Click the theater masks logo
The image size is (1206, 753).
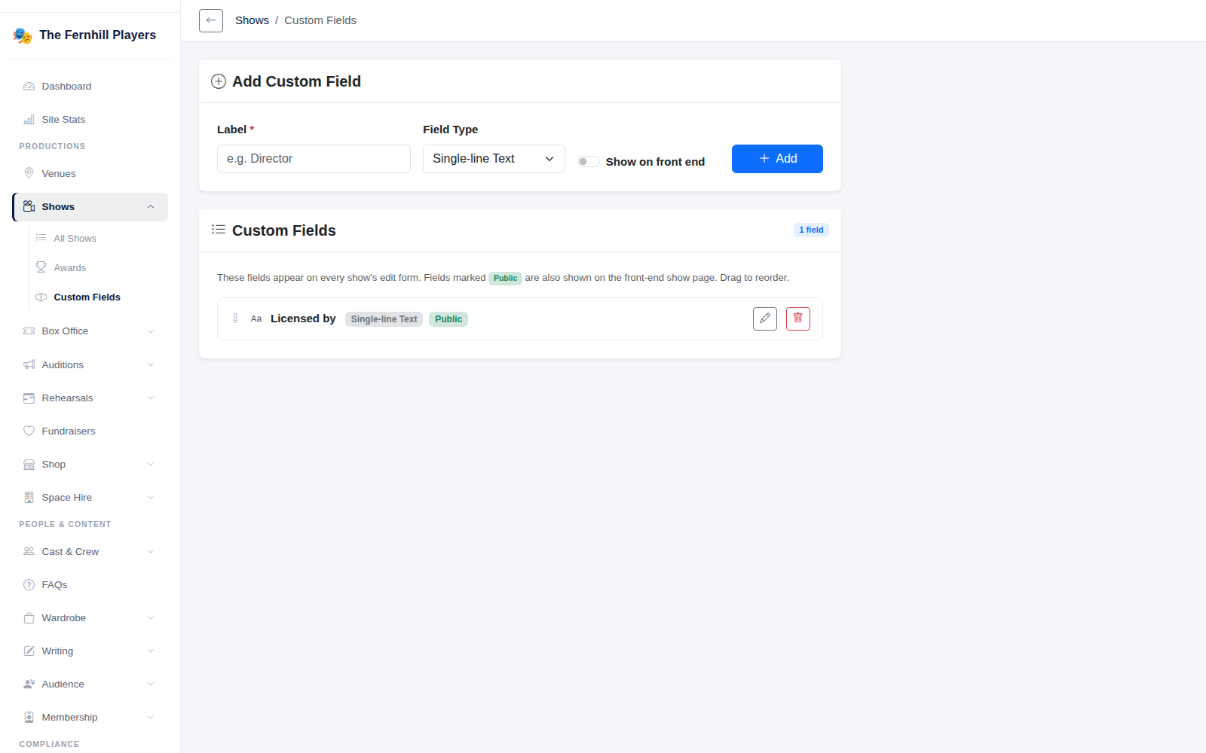pos(23,35)
